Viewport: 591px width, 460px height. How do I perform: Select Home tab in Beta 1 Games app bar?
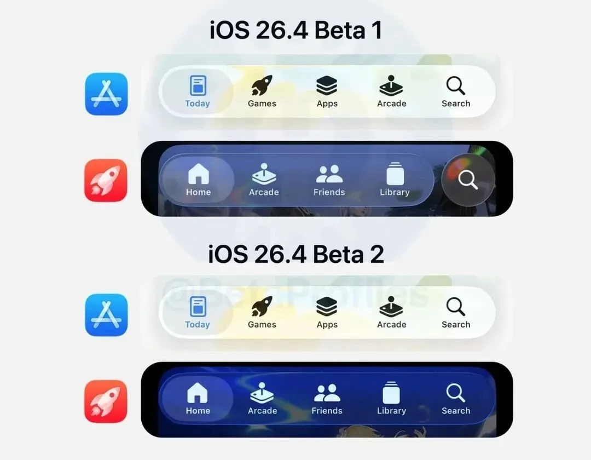(198, 180)
